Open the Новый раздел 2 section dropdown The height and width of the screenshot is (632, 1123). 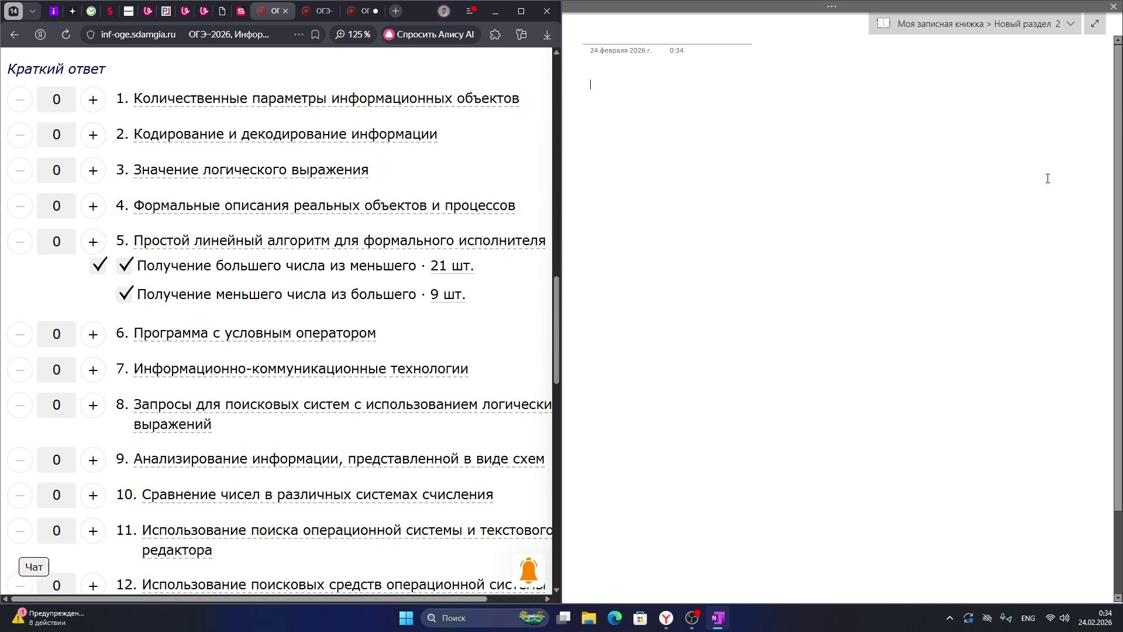1071,23
